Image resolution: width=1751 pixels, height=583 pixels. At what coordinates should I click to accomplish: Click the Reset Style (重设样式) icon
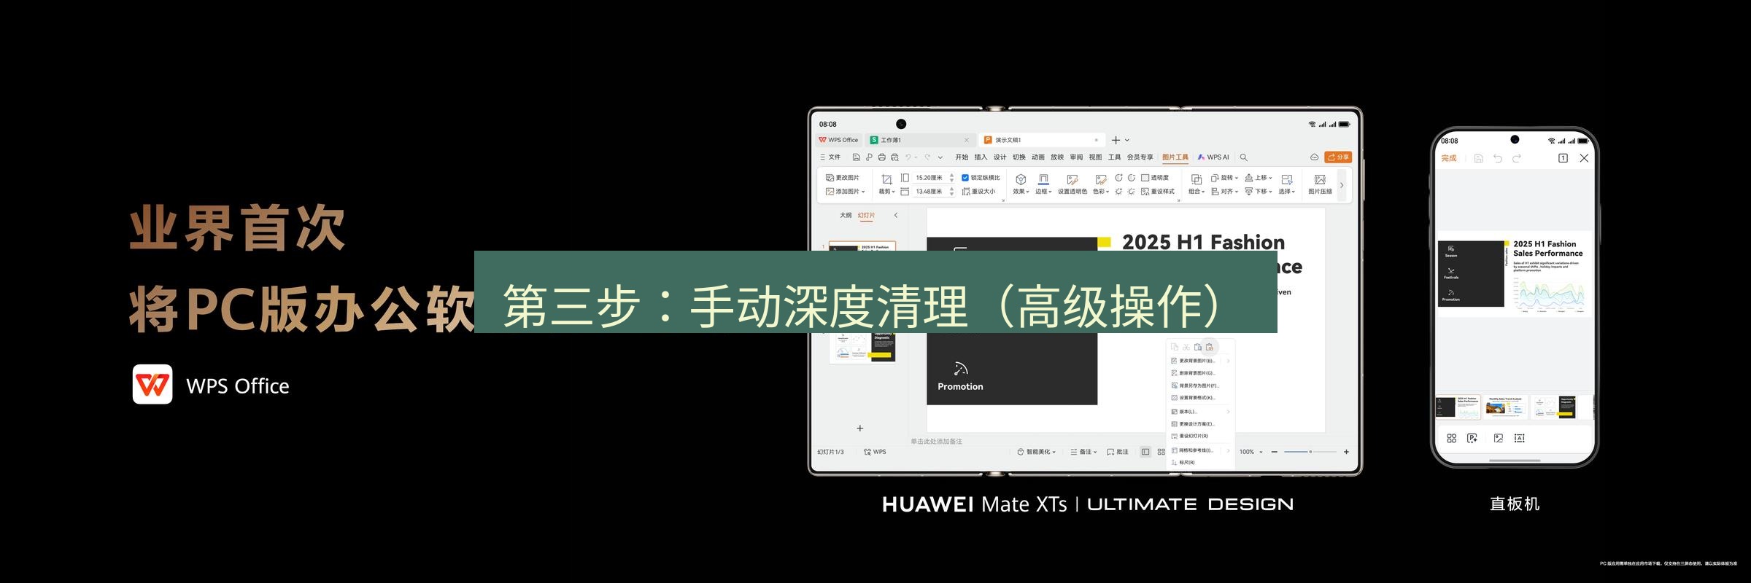pos(1145,192)
